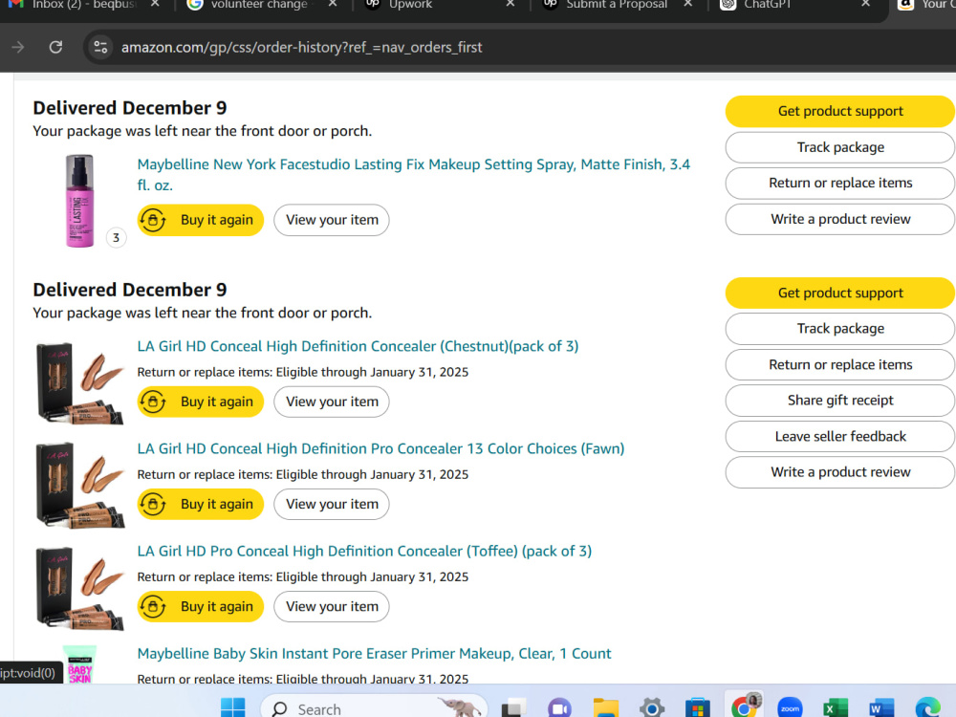Open File Explorer from the taskbar

(x=605, y=708)
